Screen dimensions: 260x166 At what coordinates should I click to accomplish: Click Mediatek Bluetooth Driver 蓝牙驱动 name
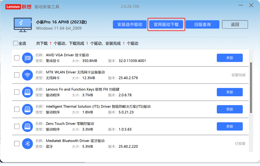[75, 141]
